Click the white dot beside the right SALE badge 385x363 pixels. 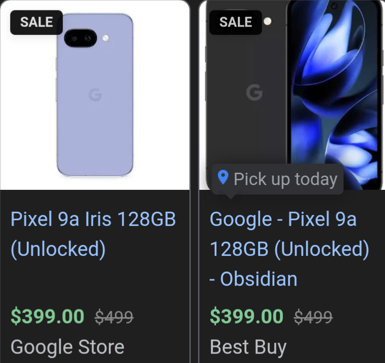click(268, 21)
